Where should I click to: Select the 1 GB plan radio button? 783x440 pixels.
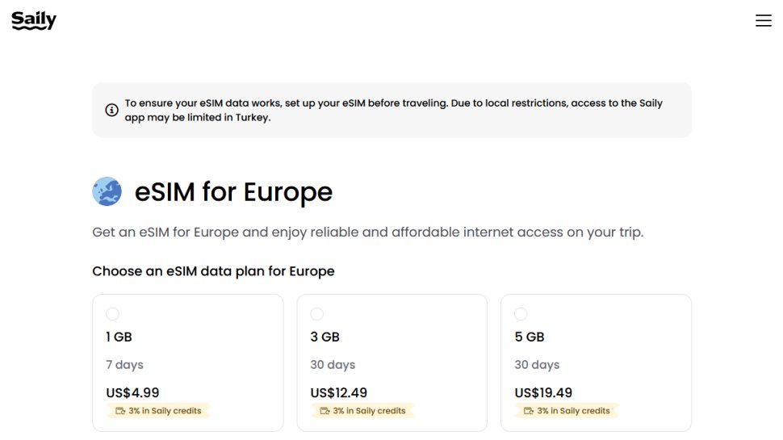tap(112, 314)
